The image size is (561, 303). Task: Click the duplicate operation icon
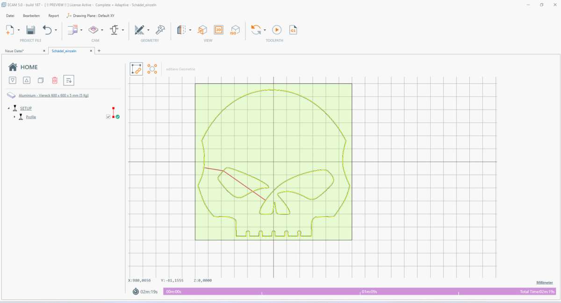point(41,80)
